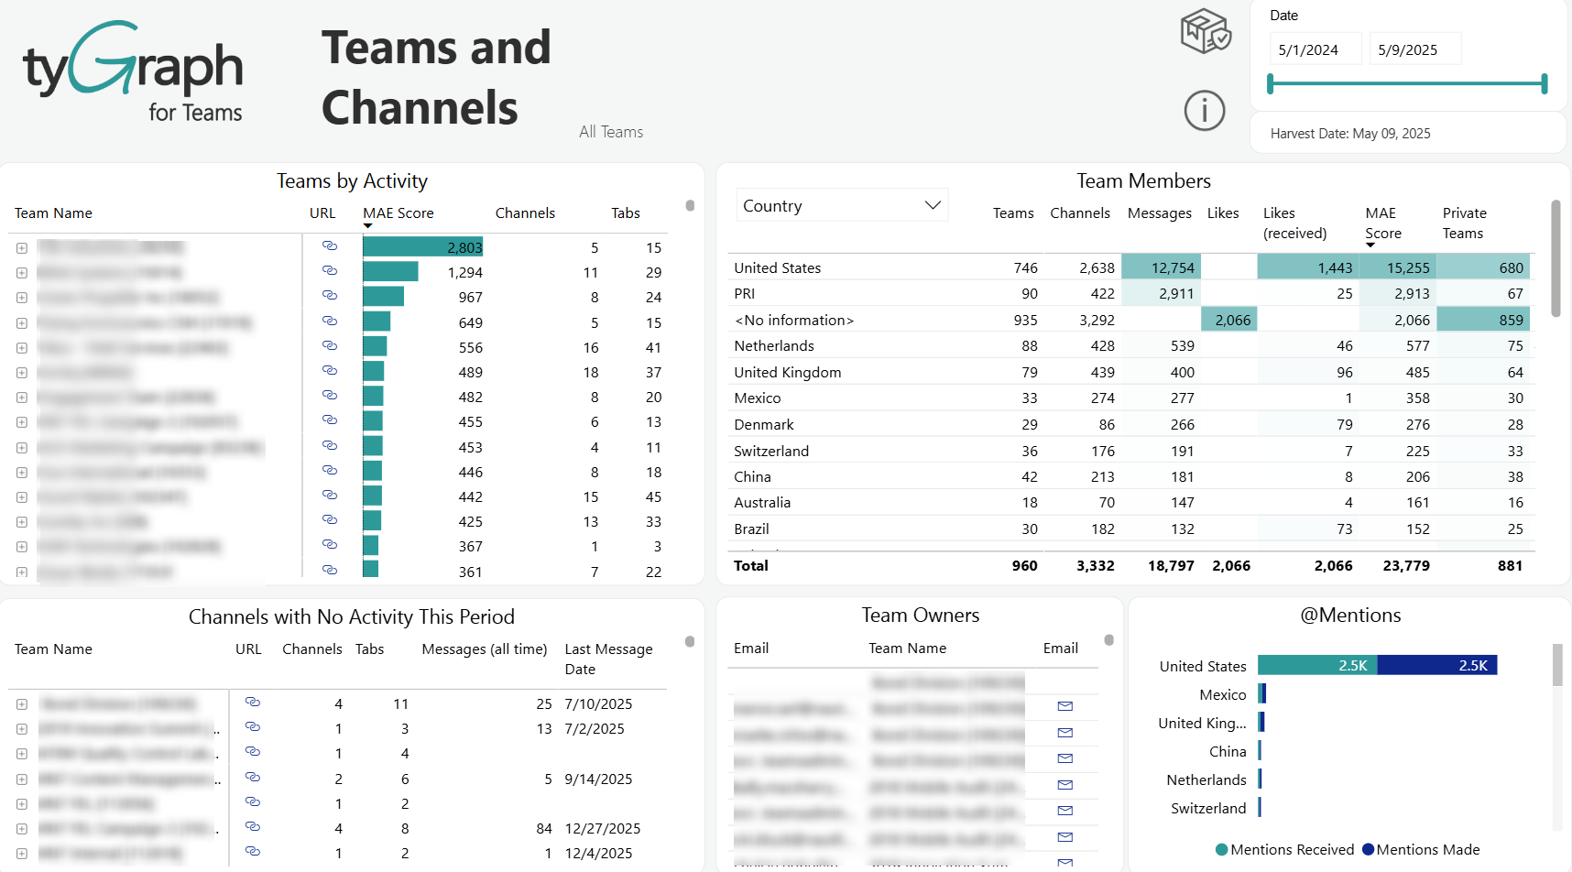Screen dimensions: 1572x872
Task: Open the envelope icon beside a Team Owner email
Action: (x=1064, y=706)
